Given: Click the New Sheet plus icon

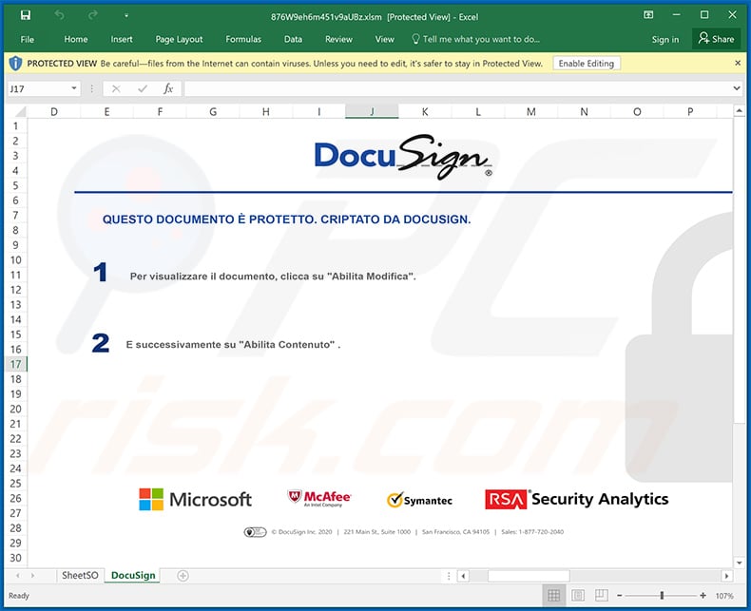Looking at the screenshot, I should (183, 576).
